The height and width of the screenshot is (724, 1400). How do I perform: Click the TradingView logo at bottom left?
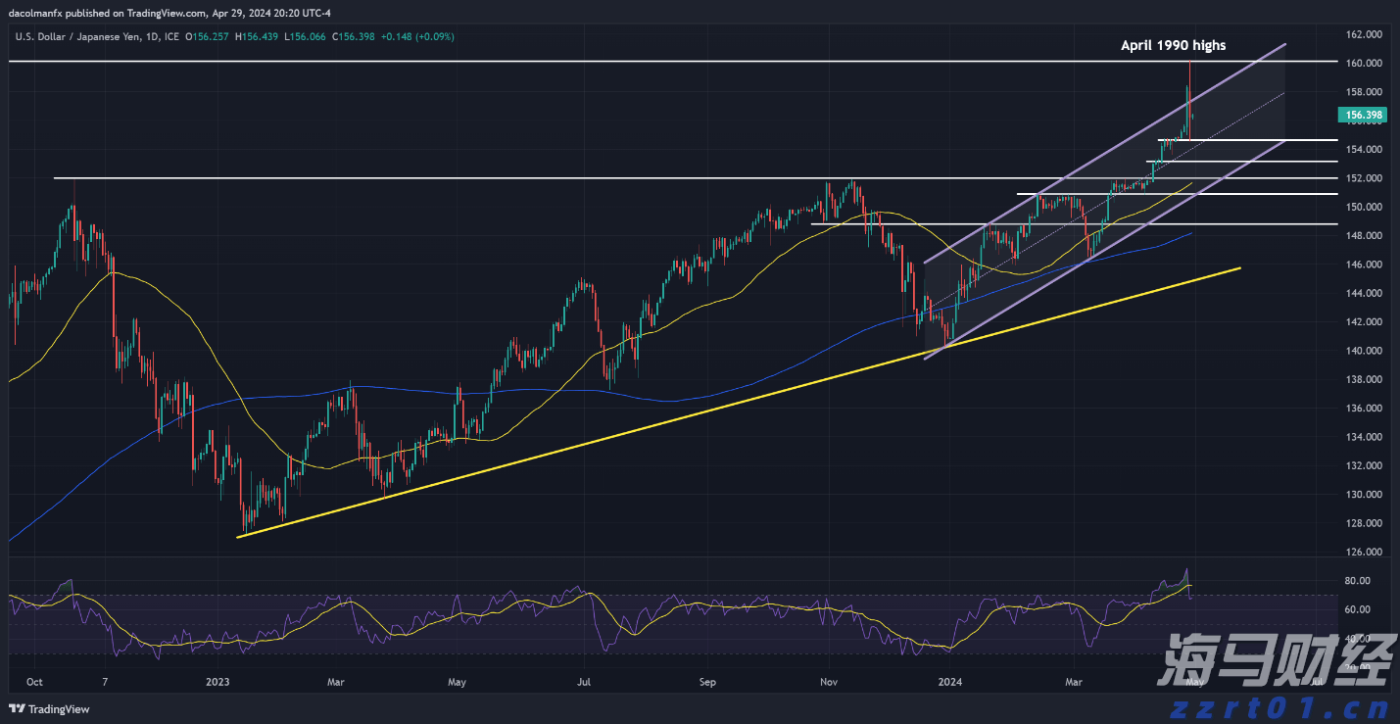coord(49,709)
